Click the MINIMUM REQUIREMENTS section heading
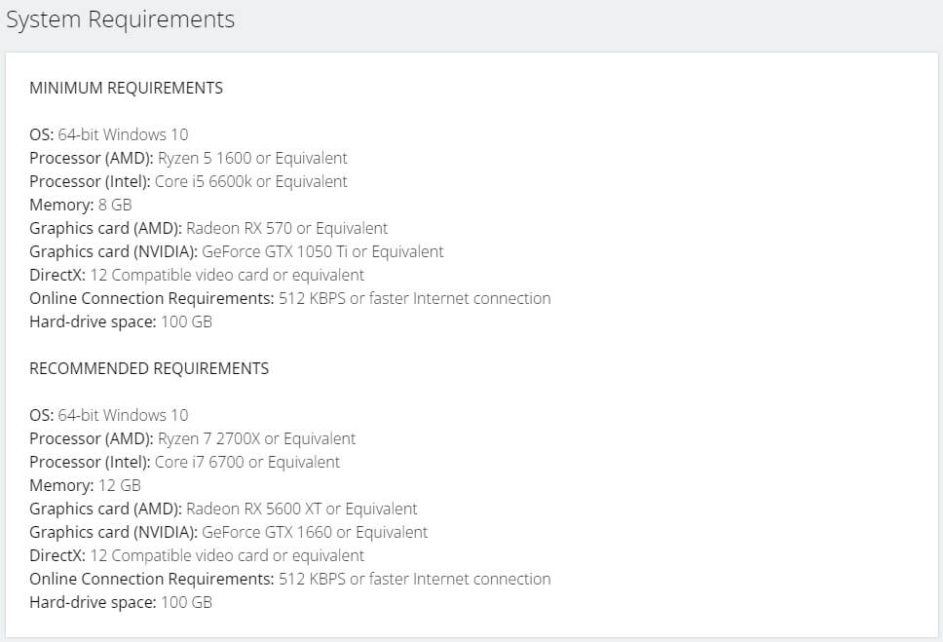Viewport: 943px width, 642px height. coord(126,88)
